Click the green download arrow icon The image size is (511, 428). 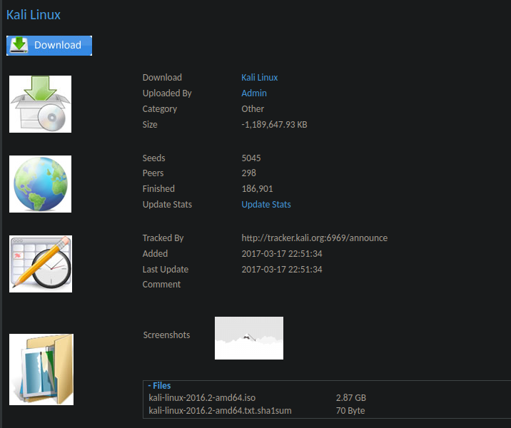pyautogui.click(x=19, y=45)
